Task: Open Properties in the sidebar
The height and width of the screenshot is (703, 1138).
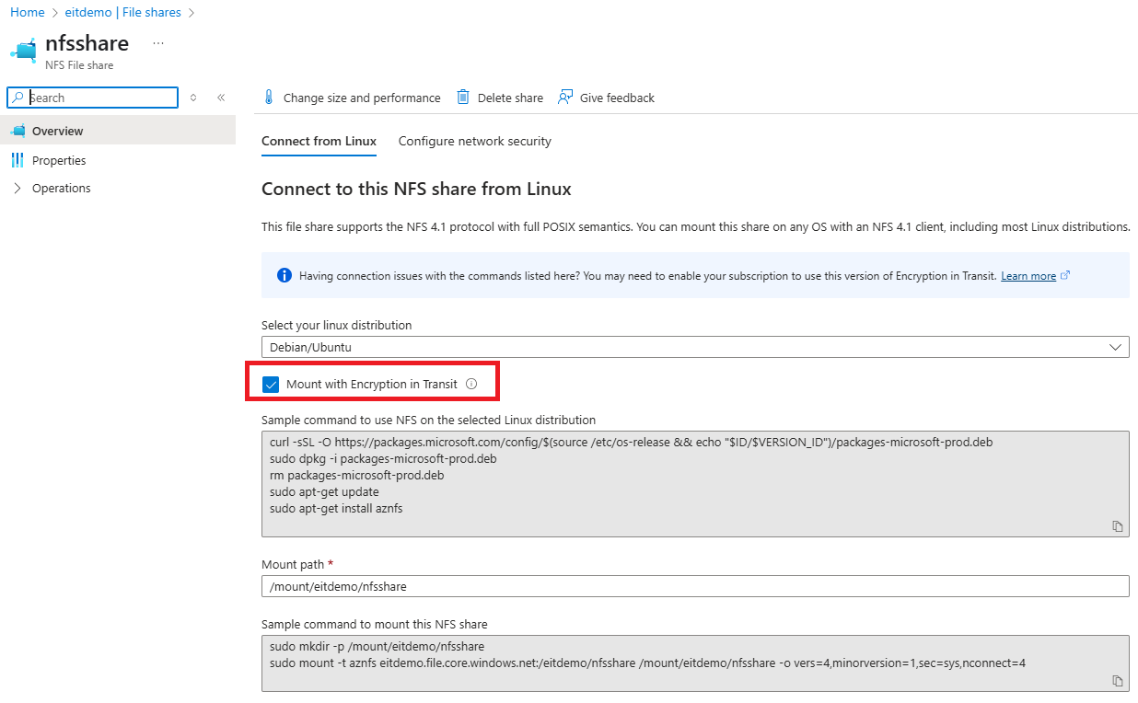Action: (59, 160)
